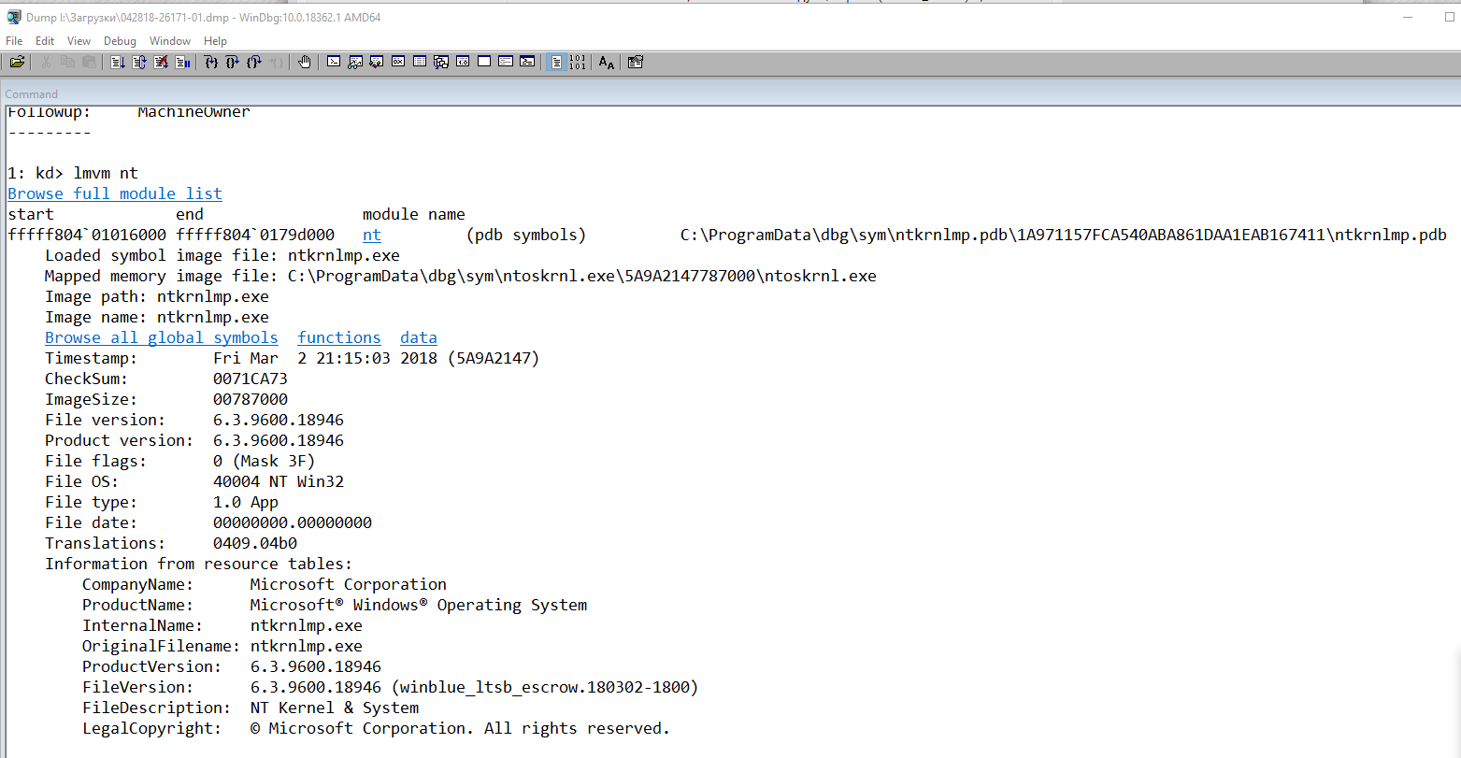Open the Processes and Threads icon
The height and width of the screenshot is (758, 1461).
click(x=506, y=63)
